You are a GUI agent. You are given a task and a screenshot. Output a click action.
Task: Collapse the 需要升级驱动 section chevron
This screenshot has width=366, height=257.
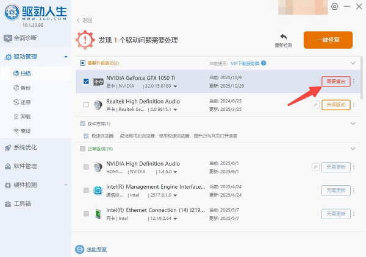coord(352,63)
